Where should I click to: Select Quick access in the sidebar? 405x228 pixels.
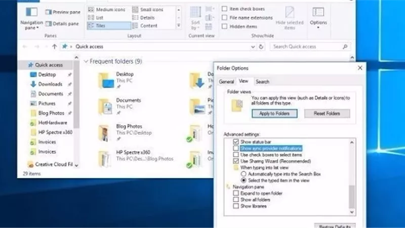[x=46, y=65]
